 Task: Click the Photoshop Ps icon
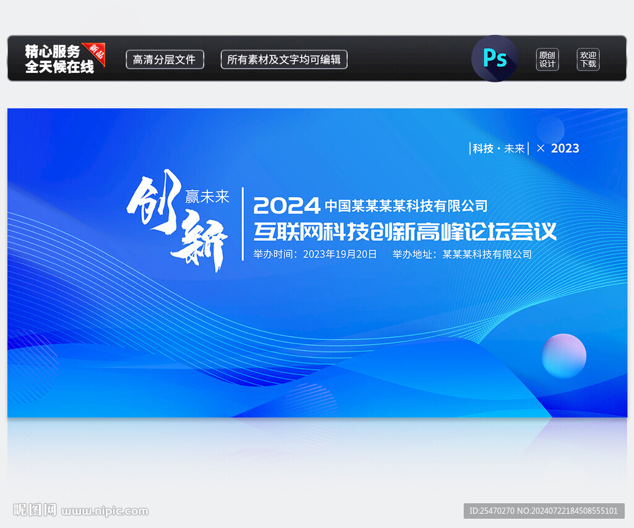(495, 58)
